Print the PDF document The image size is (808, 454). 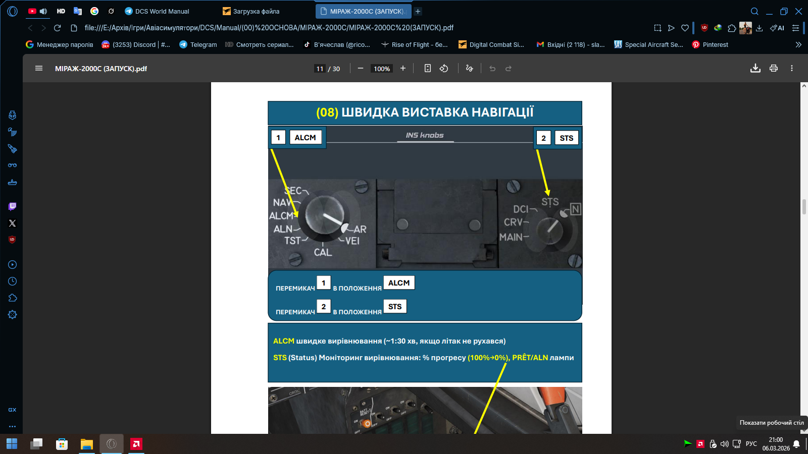pyautogui.click(x=773, y=69)
